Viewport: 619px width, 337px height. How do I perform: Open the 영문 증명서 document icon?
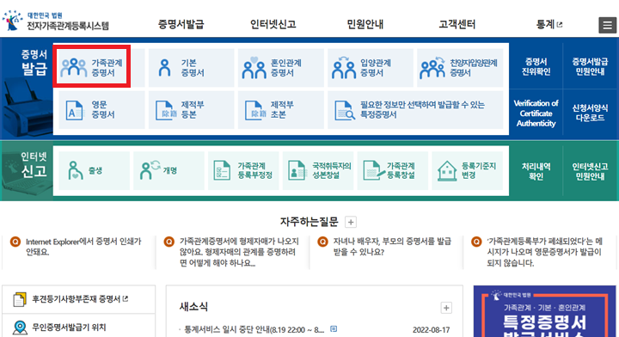(75, 110)
